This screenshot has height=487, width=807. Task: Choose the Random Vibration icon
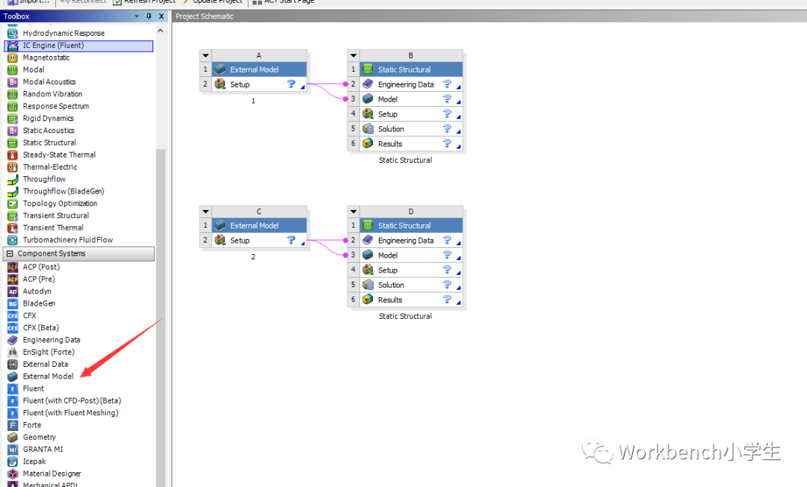13,94
